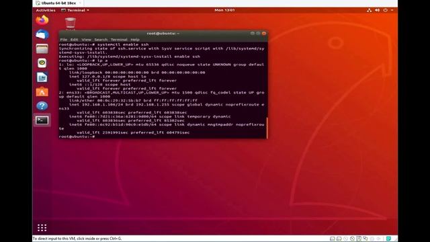Expand the system menu arrow in top bar
The height and width of the screenshot is (242, 430).
392,10
